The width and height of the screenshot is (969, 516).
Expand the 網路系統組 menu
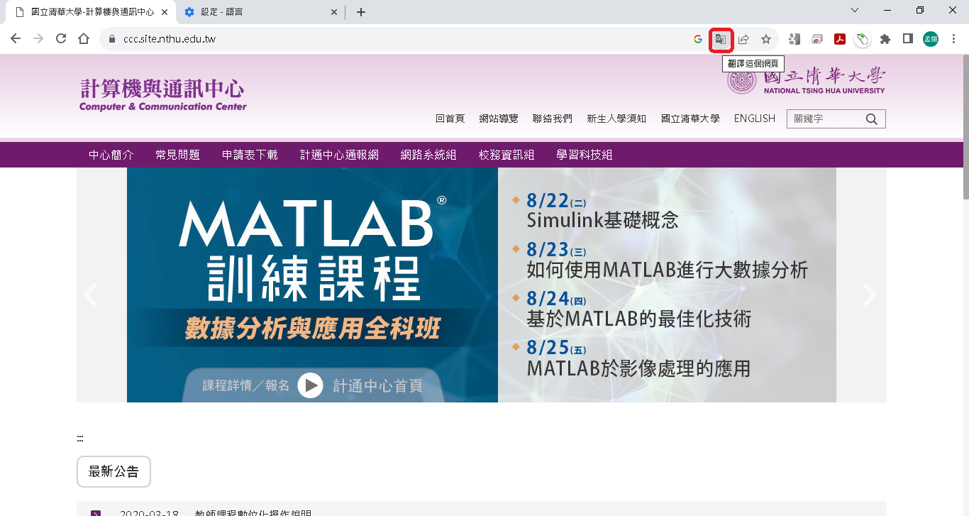[428, 155]
